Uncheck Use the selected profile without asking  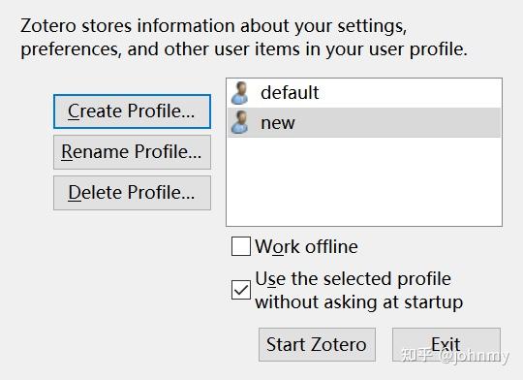pos(241,290)
